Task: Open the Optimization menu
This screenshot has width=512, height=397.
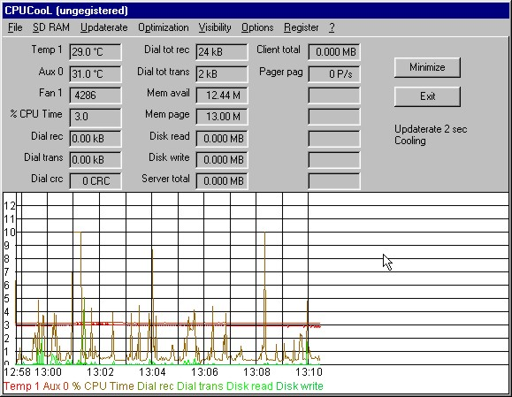Action: point(164,27)
